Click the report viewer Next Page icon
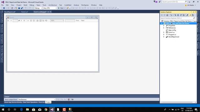Image resolution: width=200 pixels, height=112 pixels. click(x=21, y=21)
